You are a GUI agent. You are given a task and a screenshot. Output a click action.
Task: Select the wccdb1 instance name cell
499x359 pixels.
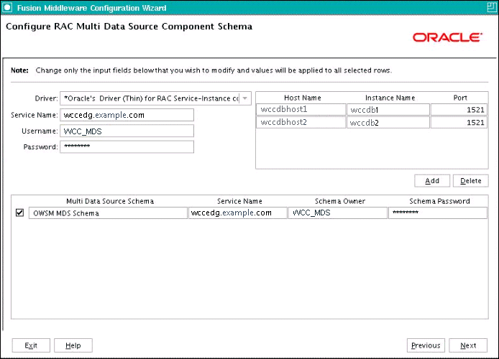click(388, 110)
